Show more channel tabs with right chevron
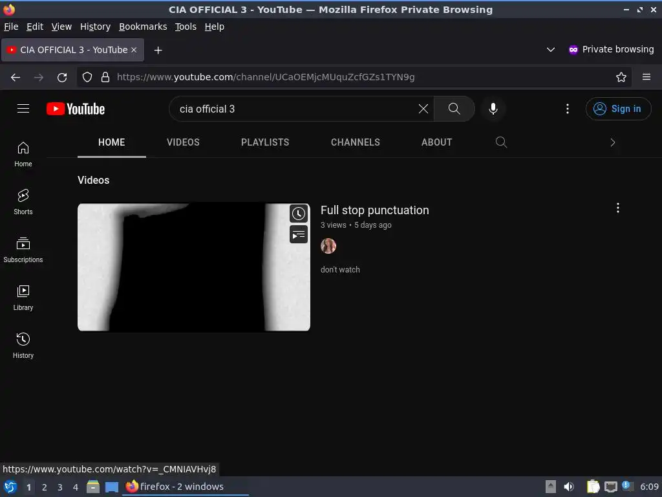 click(613, 142)
